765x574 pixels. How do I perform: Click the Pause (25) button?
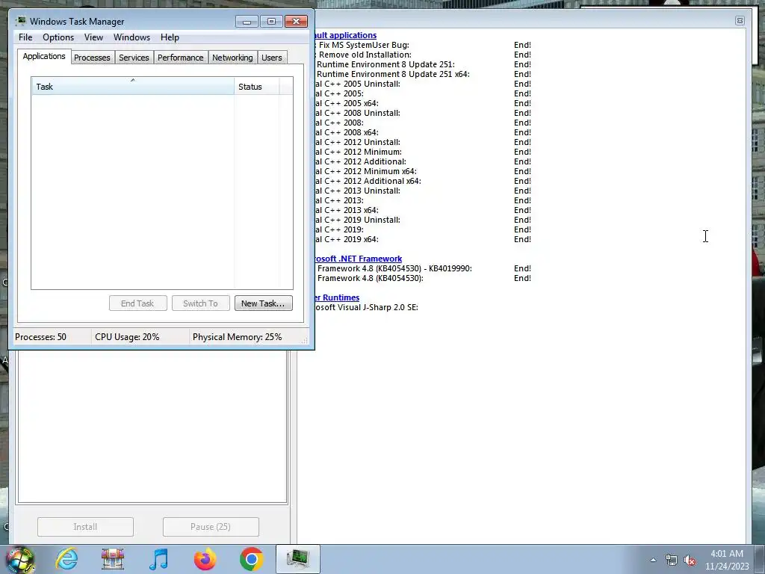pyautogui.click(x=210, y=527)
